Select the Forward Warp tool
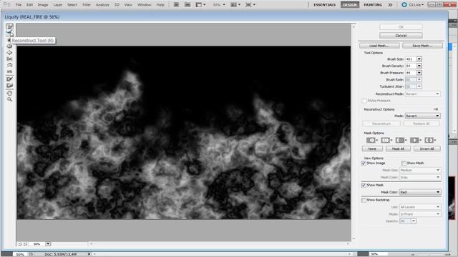 [x=9, y=26]
